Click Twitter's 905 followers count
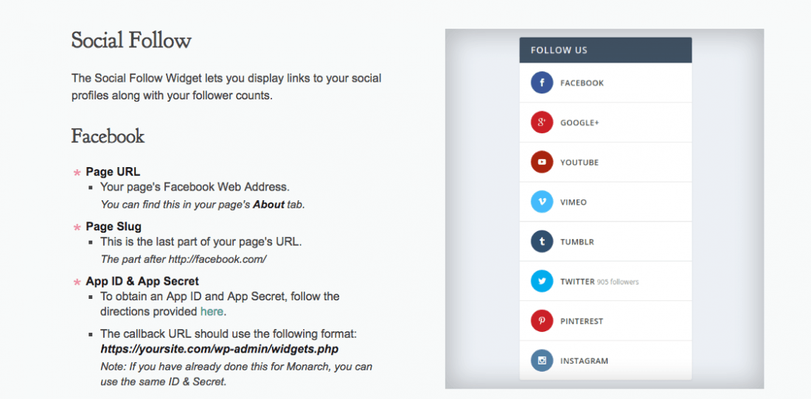 [x=618, y=282]
